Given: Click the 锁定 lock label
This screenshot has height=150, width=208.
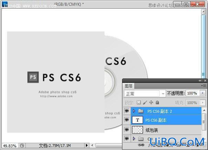Looking at the screenshot, I should coord(130,103).
